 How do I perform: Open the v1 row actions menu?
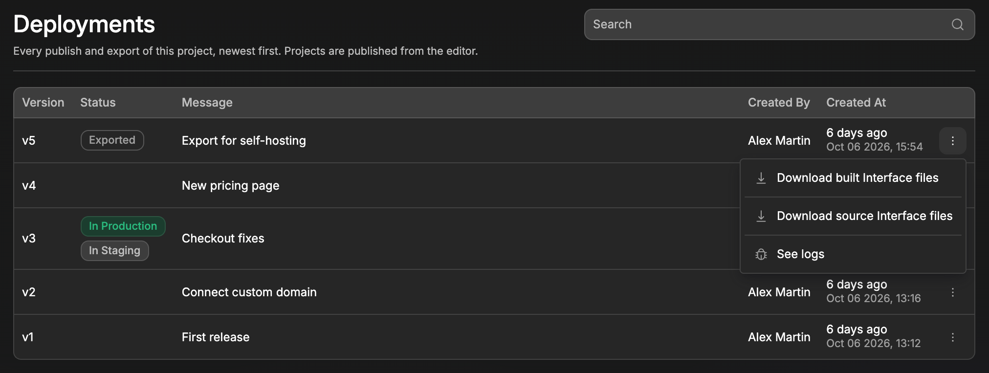(x=952, y=337)
